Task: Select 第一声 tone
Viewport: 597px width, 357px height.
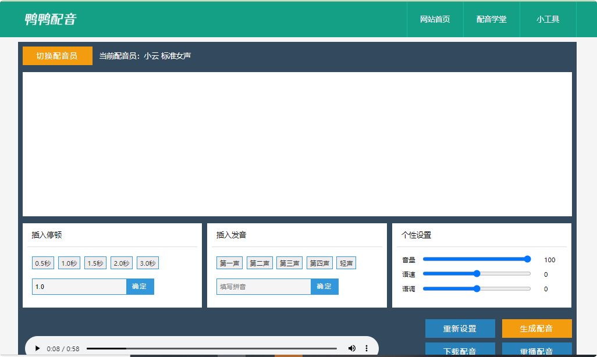Action: 229,263
